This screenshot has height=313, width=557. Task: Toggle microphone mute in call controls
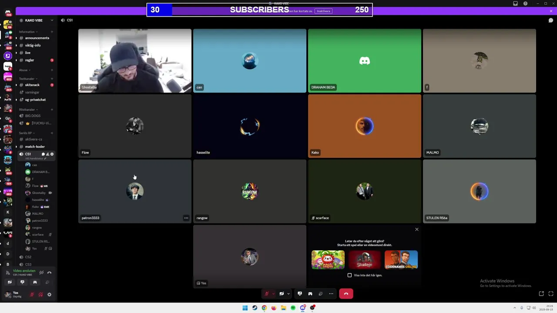(266, 294)
